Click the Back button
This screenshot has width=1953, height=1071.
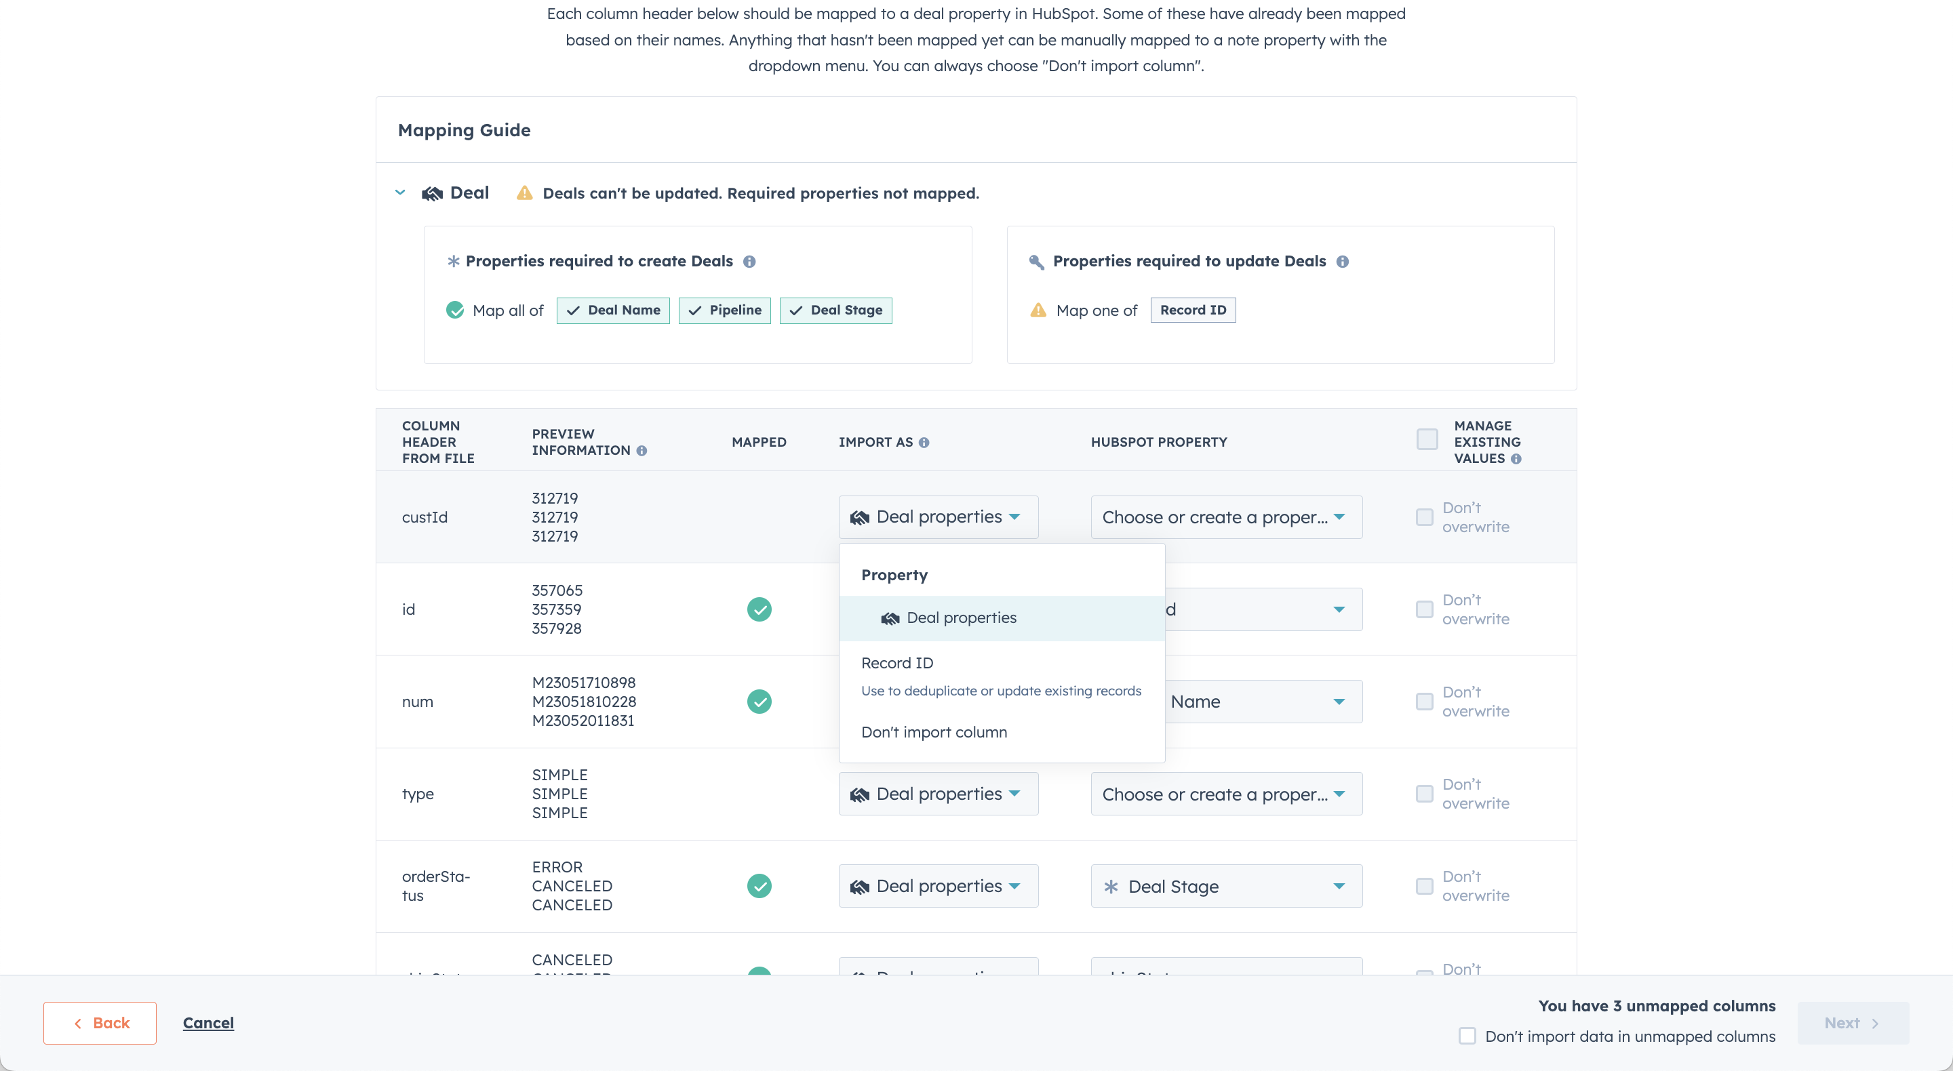pyautogui.click(x=99, y=1022)
